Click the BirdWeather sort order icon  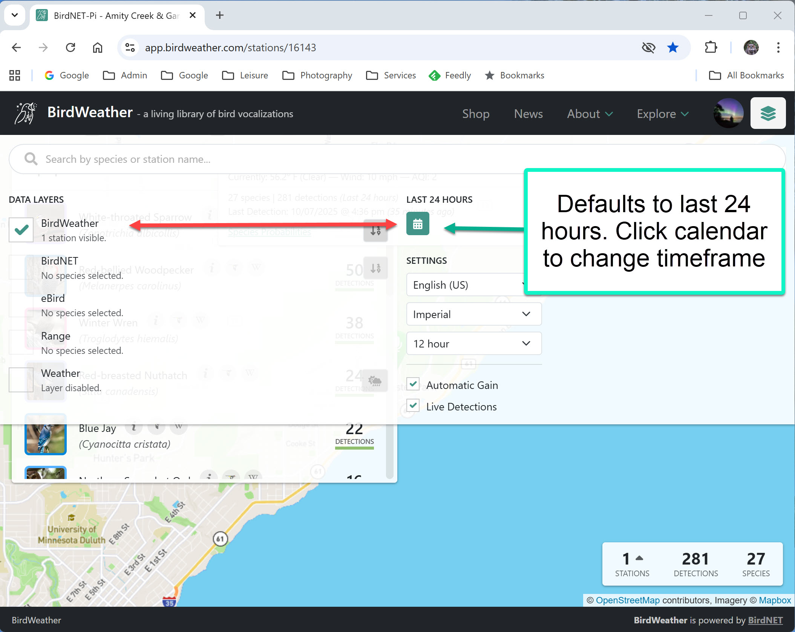(375, 230)
